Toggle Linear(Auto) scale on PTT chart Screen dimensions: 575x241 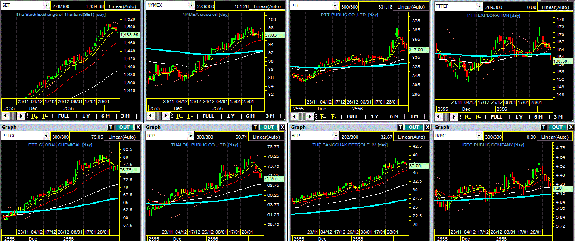[x=411, y=6]
